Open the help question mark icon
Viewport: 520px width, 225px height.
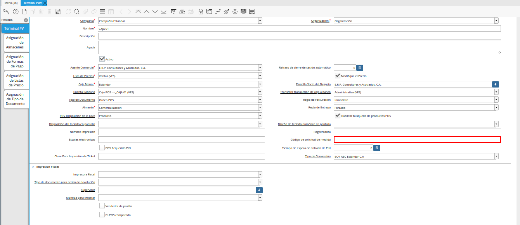point(16,12)
